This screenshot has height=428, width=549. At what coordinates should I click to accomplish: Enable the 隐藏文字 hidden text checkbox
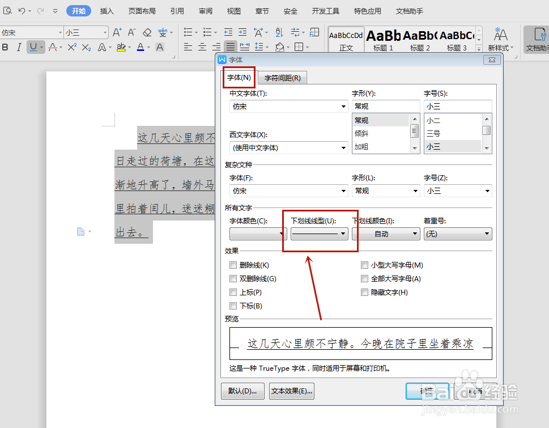point(365,292)
